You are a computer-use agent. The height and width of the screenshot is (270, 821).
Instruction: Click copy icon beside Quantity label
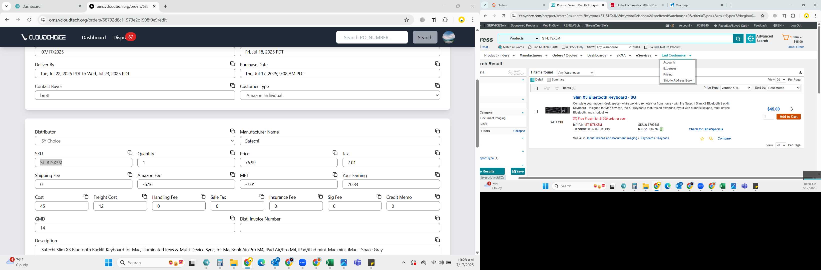coord(232,153)
